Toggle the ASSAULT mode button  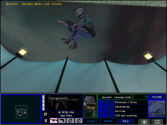coord(92,121)
